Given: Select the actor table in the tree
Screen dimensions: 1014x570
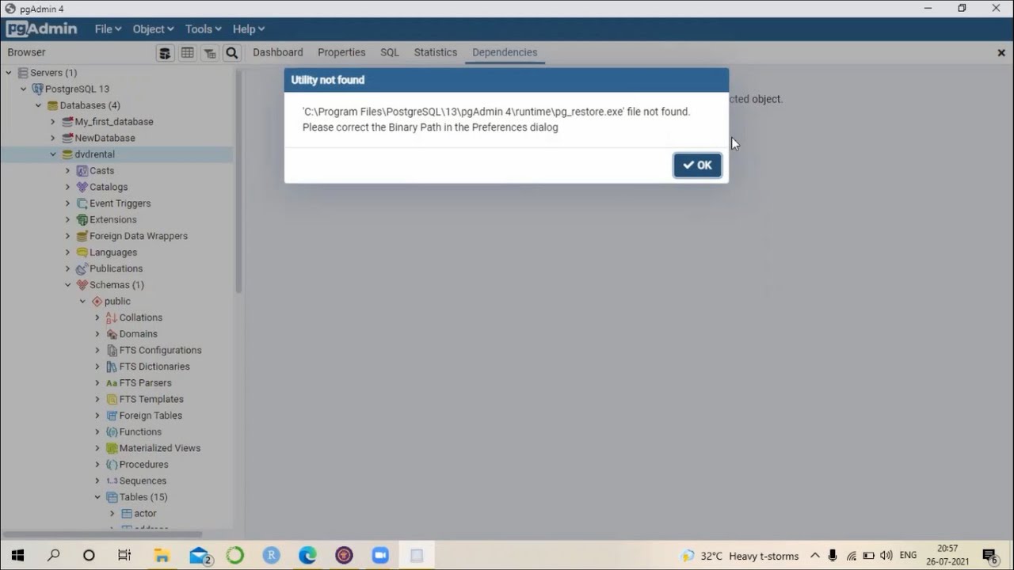Looking at the screenshot, I should coord(145,514).
